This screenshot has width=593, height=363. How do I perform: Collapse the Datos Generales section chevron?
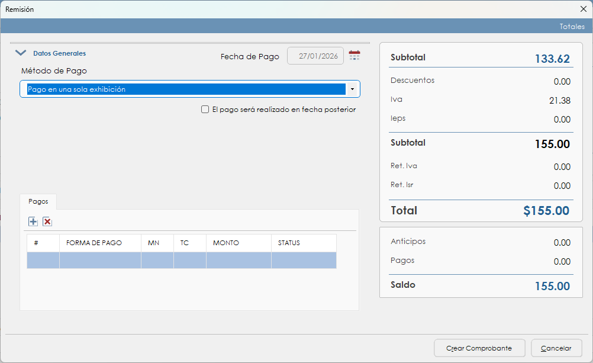pos(21,53)
